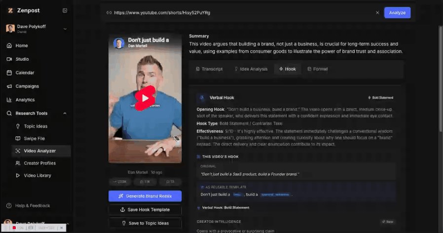Play the YouTube Shorts video thumbnail
This screenshot has width=443, height=233.
tap(145, 98)
